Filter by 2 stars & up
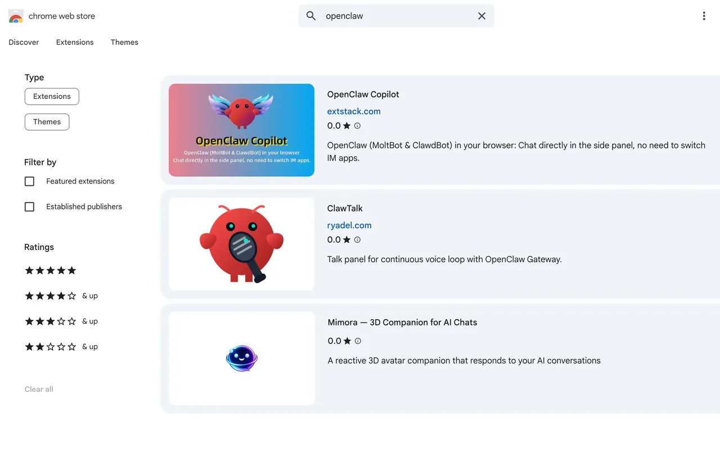720x474 pixels. [x=61, y=347]
